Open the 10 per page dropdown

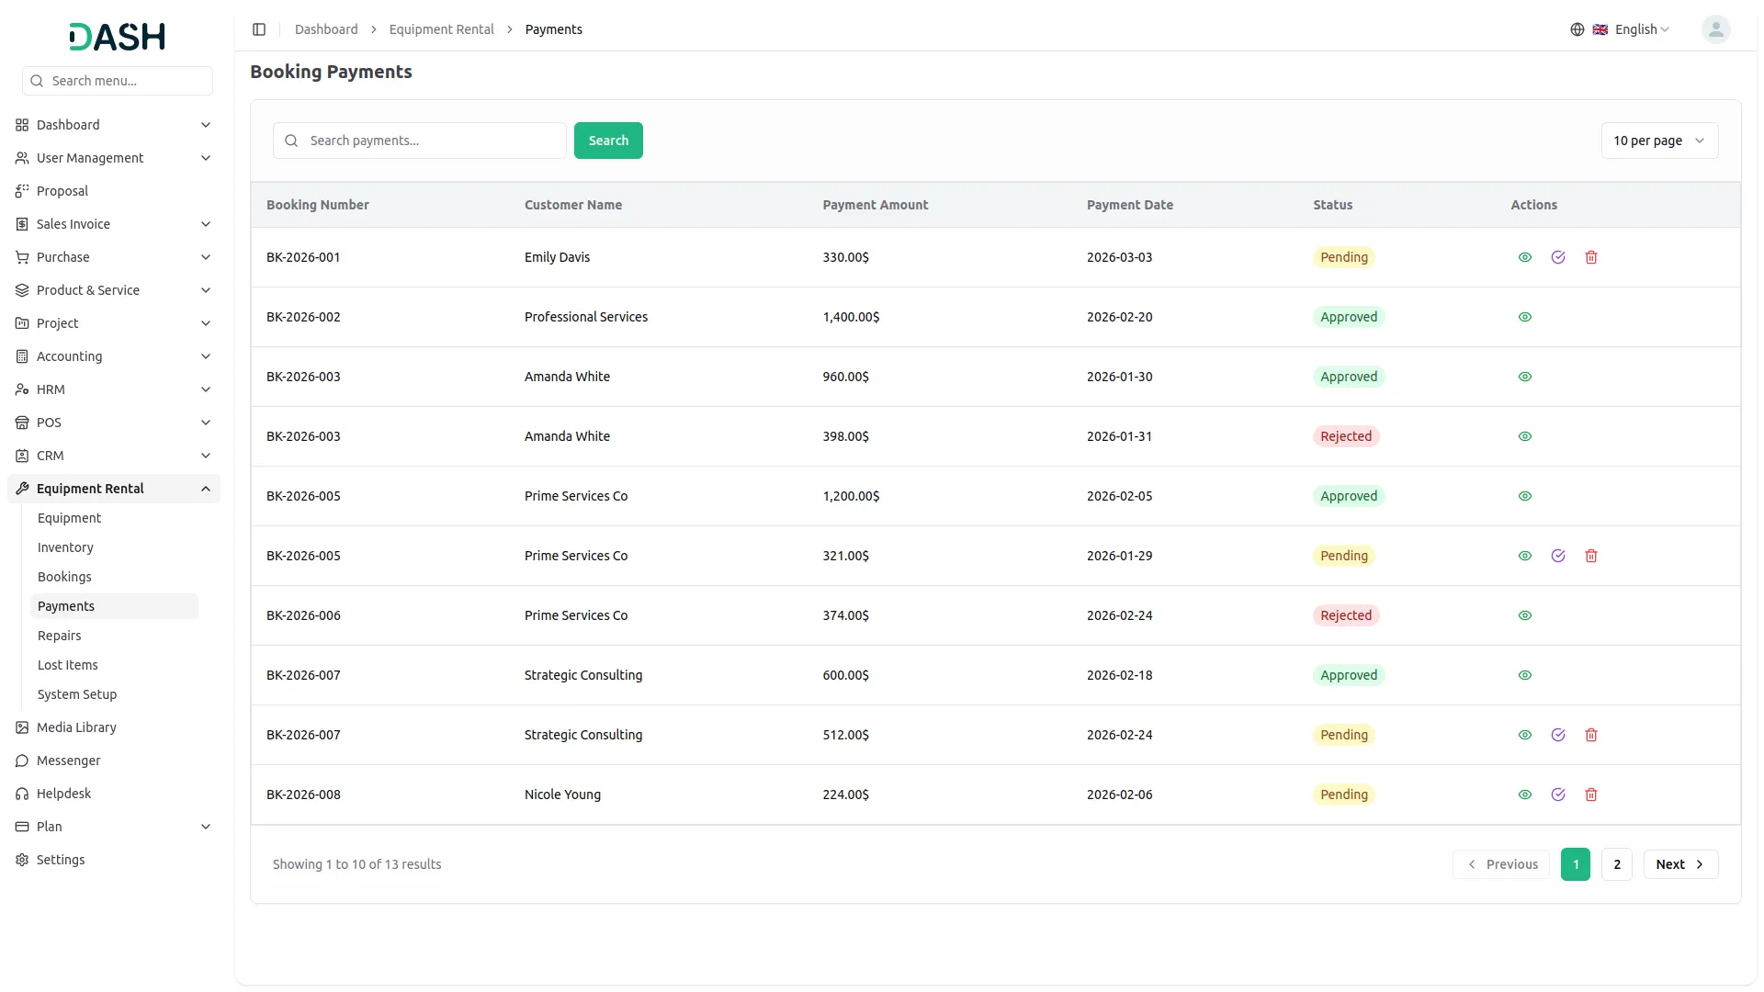(1658, 141)
